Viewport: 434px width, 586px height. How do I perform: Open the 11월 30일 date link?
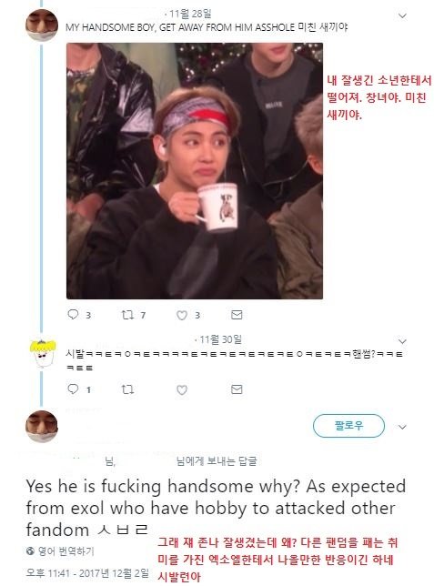point(220,339)
